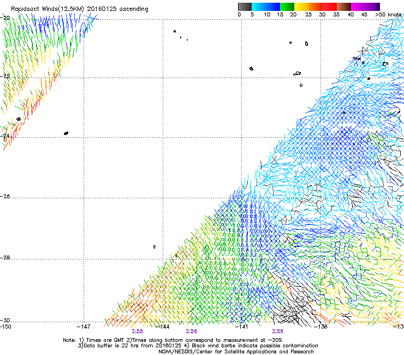Viewport: 404px width, 355px height.
Task: Click the brown 35-40 knots legend segment
Action: pyautogui.click(x=344, y=7)
